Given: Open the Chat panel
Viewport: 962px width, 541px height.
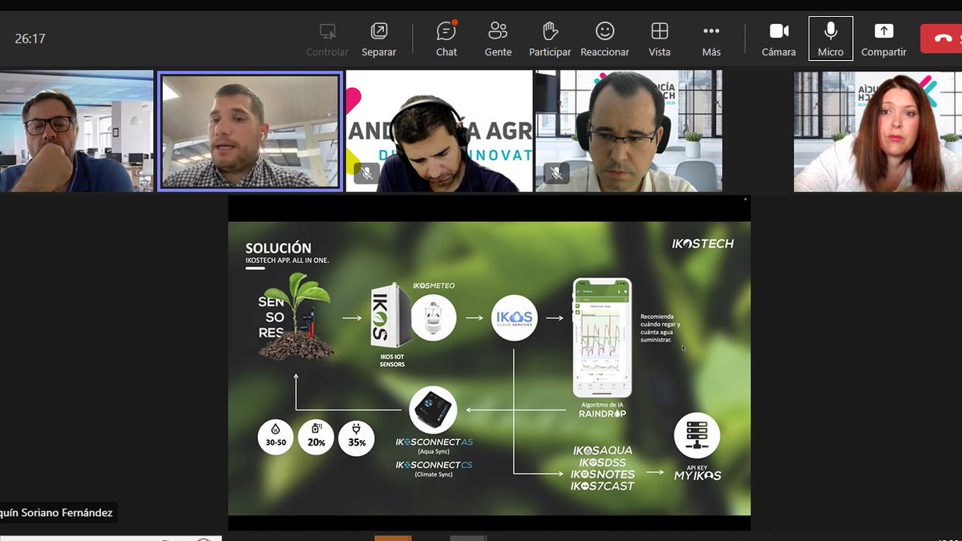Looking at the screenshot, I should 447,38.
